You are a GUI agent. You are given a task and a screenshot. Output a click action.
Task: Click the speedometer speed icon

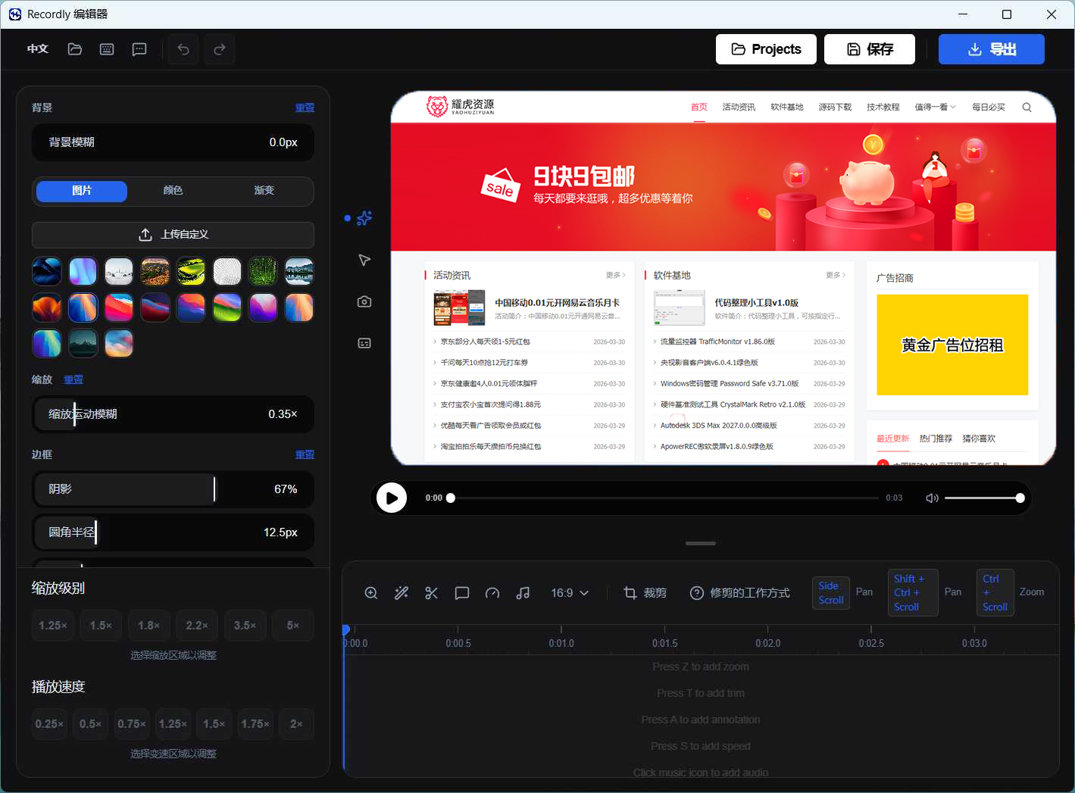tap(492, 593)
